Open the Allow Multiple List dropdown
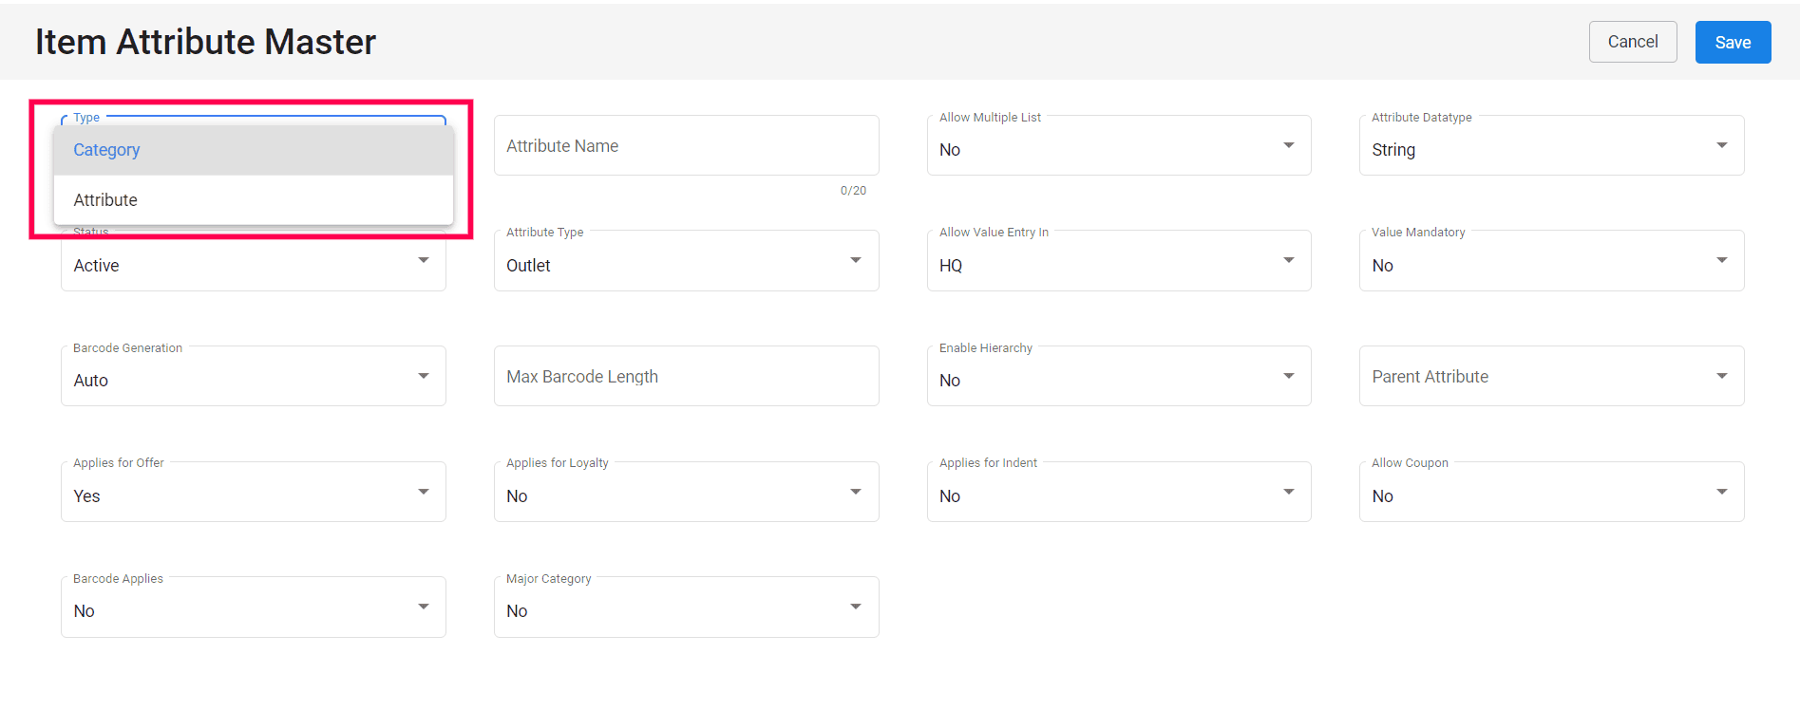 (1118, 146)
